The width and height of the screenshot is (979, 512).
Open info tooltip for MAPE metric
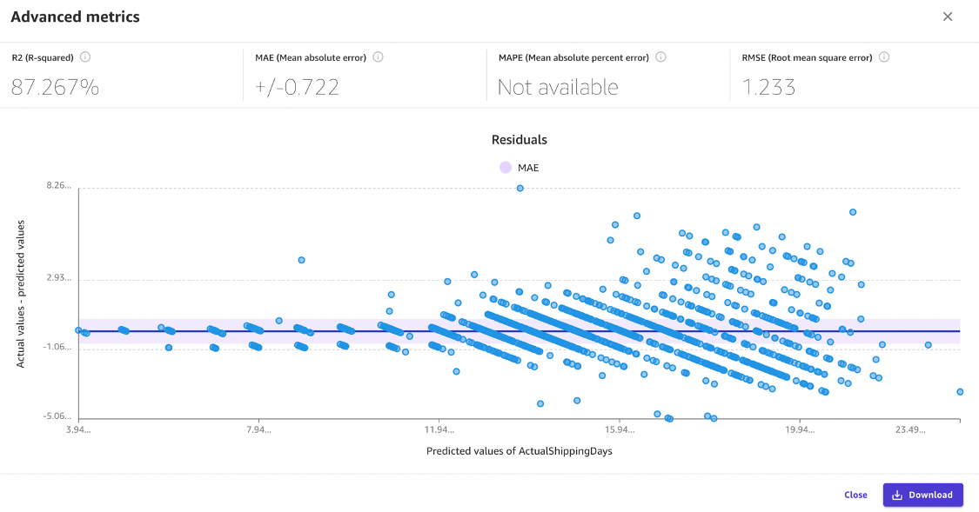tap(660, 57)
